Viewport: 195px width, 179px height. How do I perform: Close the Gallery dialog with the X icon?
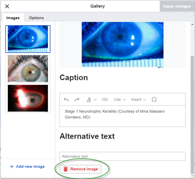coord(7,6)
